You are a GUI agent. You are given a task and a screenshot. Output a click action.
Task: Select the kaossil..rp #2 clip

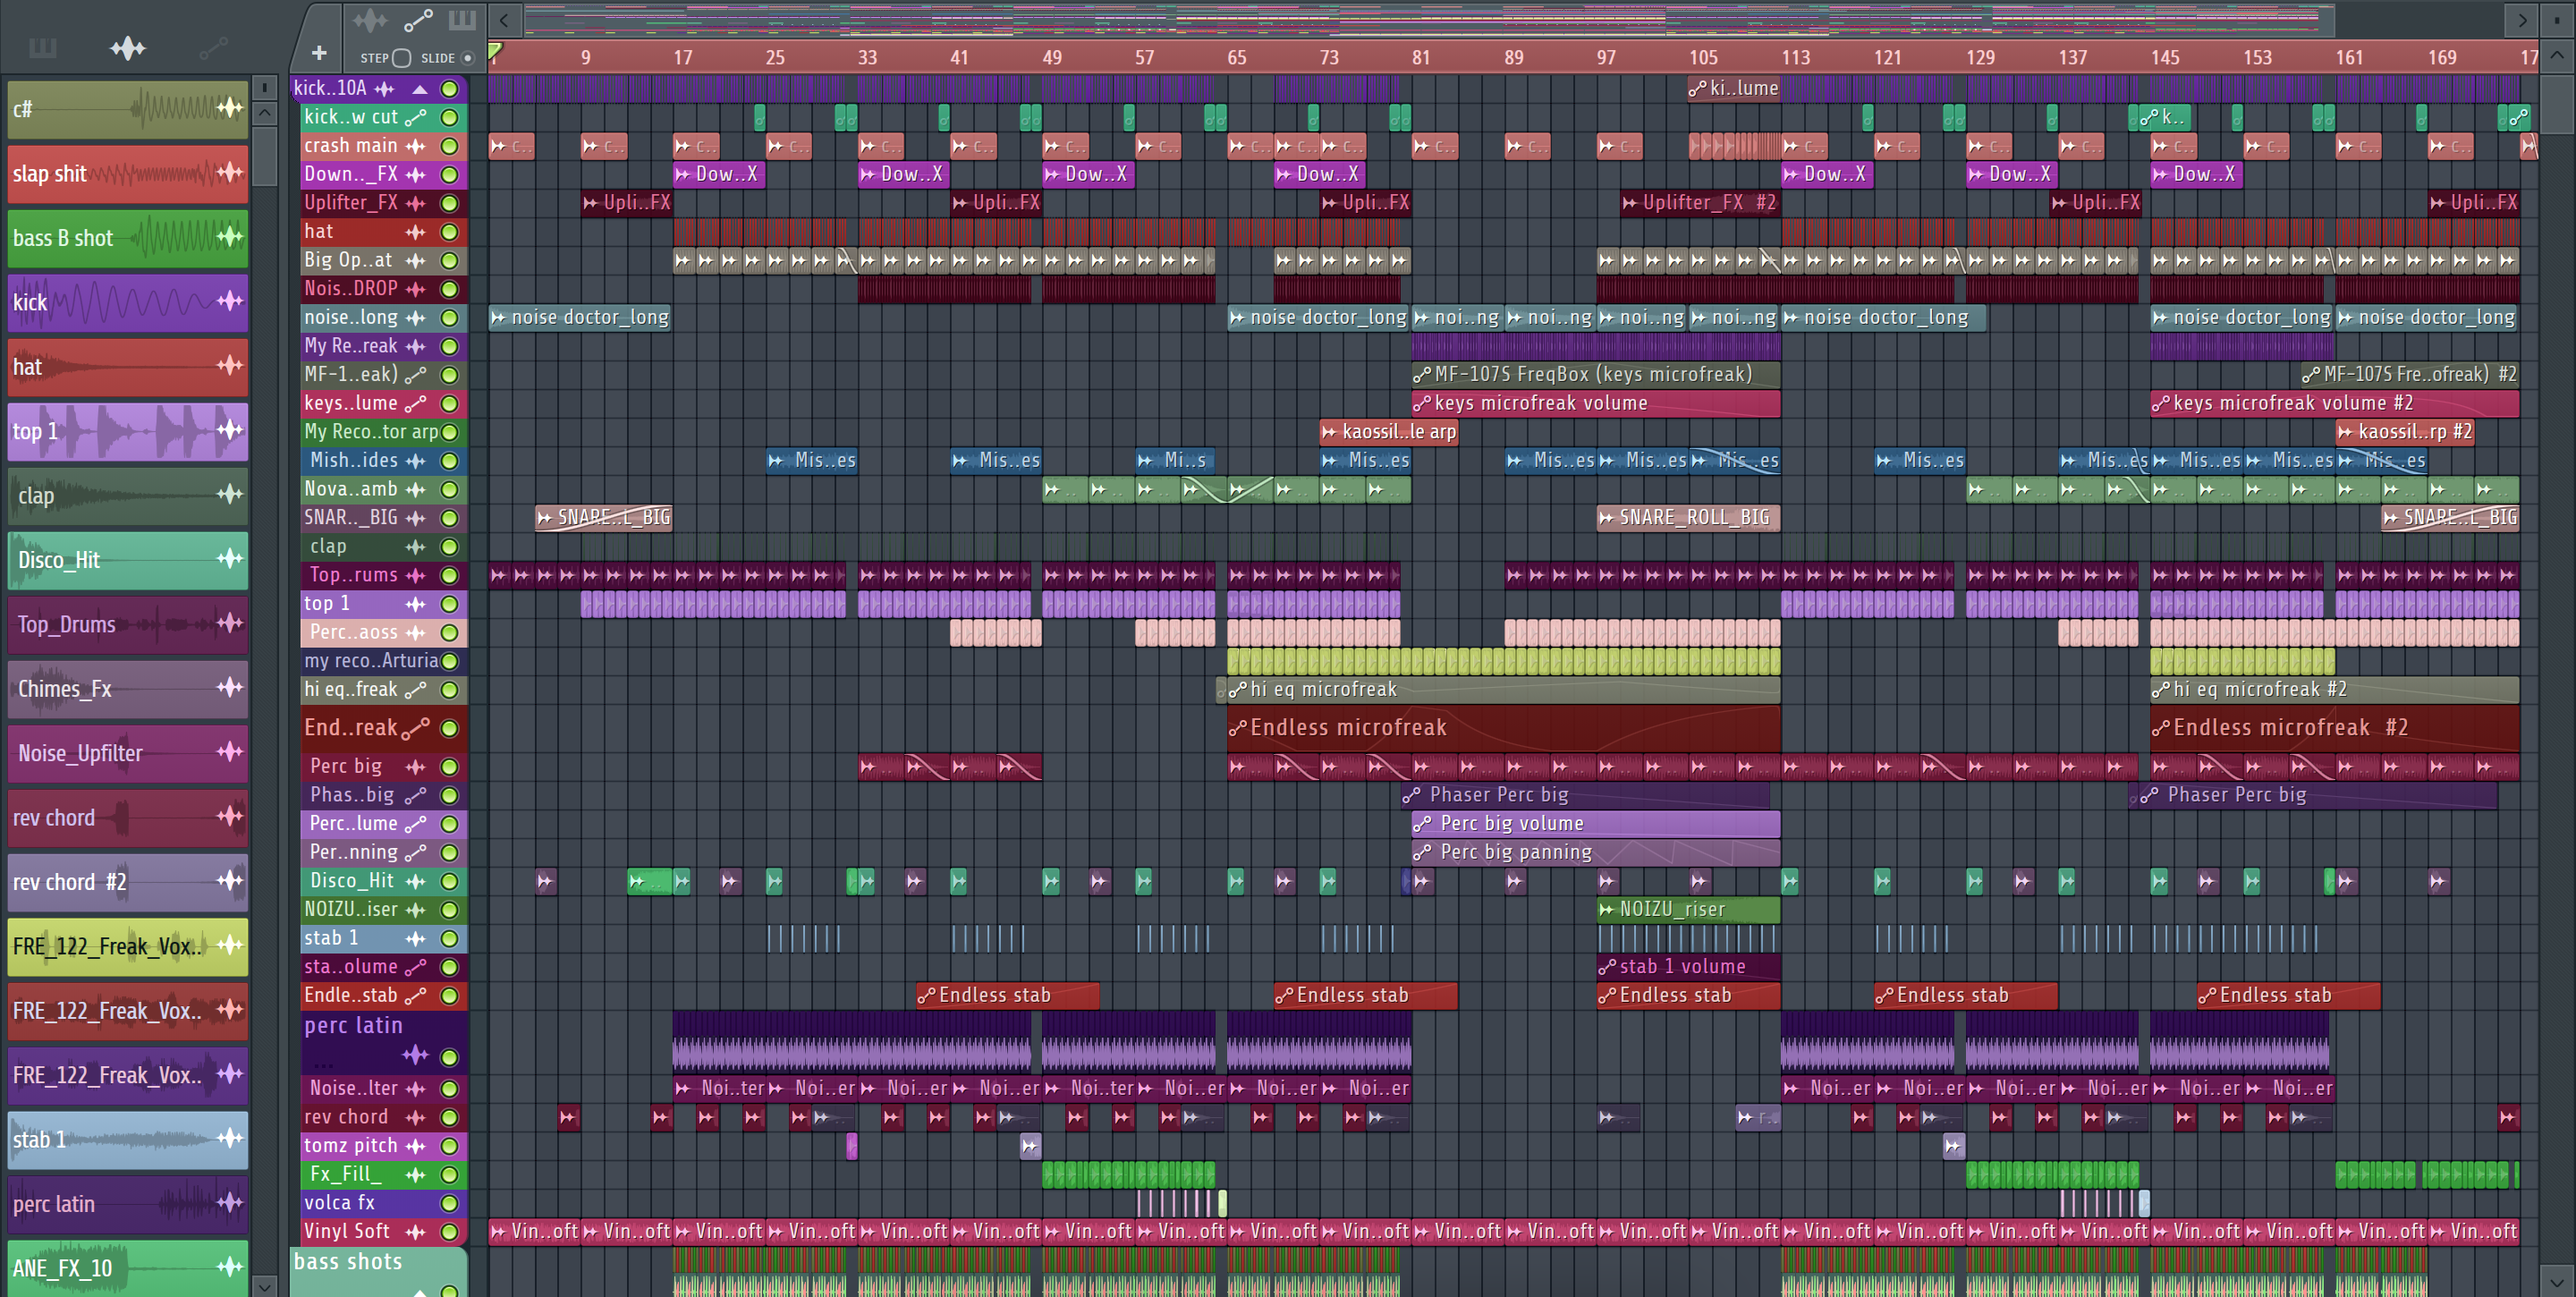[x=2405, y=432]
